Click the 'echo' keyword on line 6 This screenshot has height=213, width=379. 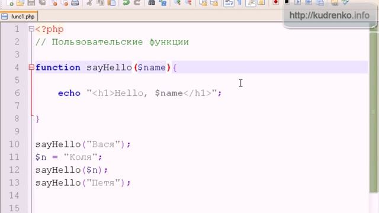click(69, 93)
